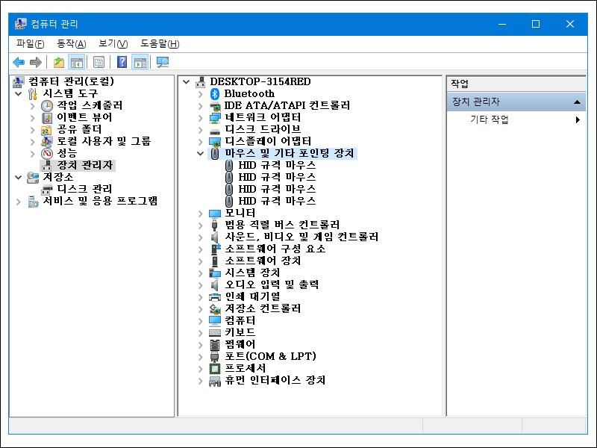Expand the 키보드 category
Image resolution: width=597 pixels, height=448 pixels.
click(x=201, y=332)
